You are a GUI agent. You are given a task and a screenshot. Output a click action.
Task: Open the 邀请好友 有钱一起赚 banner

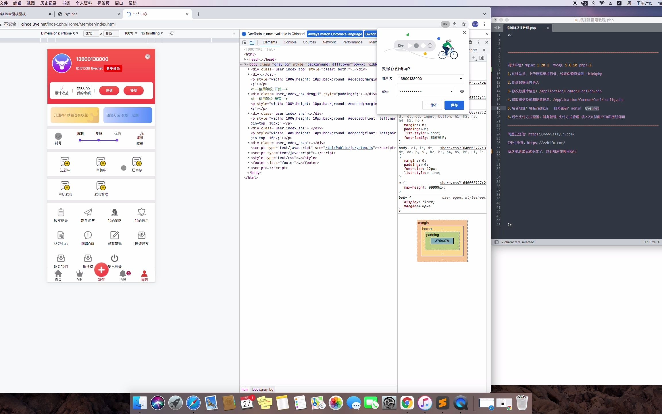(128, 115)
